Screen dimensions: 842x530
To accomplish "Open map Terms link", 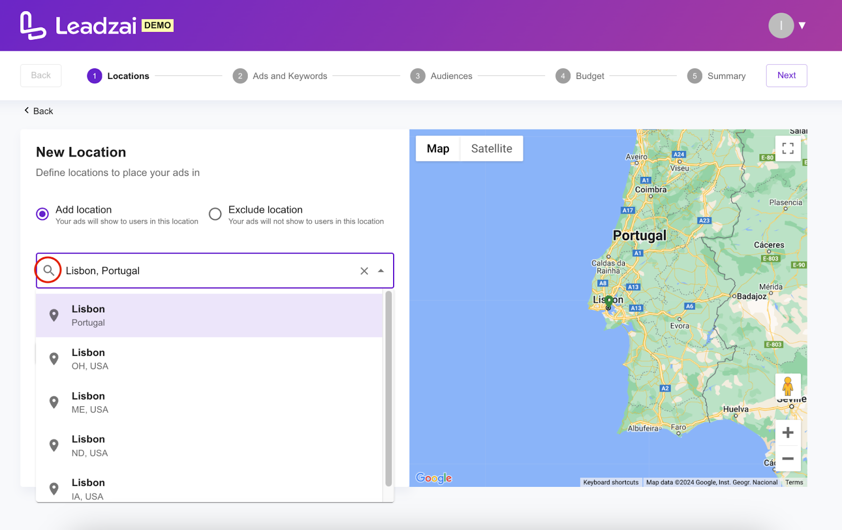I will 794,482.
